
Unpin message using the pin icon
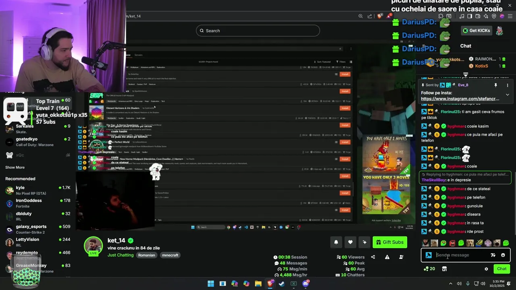496,85
